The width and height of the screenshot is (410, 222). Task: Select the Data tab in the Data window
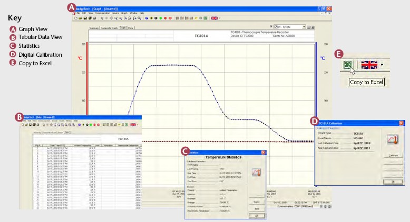(67, 132)
